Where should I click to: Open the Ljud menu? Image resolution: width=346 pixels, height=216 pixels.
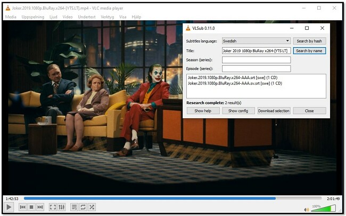click(53, 17)
